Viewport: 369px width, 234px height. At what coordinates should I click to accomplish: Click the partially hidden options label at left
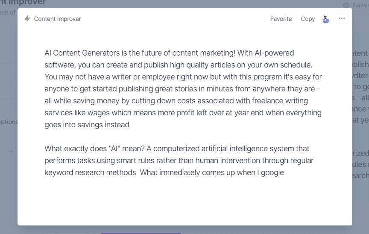coord(9,122)
